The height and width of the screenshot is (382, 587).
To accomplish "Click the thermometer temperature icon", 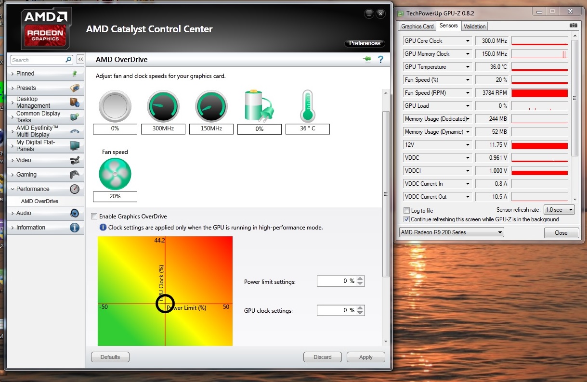I will (307, 106).
